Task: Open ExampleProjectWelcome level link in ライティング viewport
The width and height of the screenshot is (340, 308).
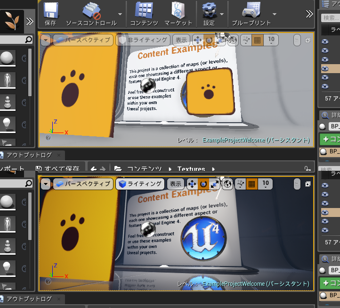Action: coord(256,284)
